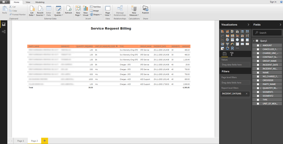Open the Get Data dropdown
The image size is (283, 144).
32,11
